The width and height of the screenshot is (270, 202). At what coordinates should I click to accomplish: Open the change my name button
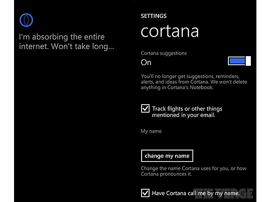point(167,156)
